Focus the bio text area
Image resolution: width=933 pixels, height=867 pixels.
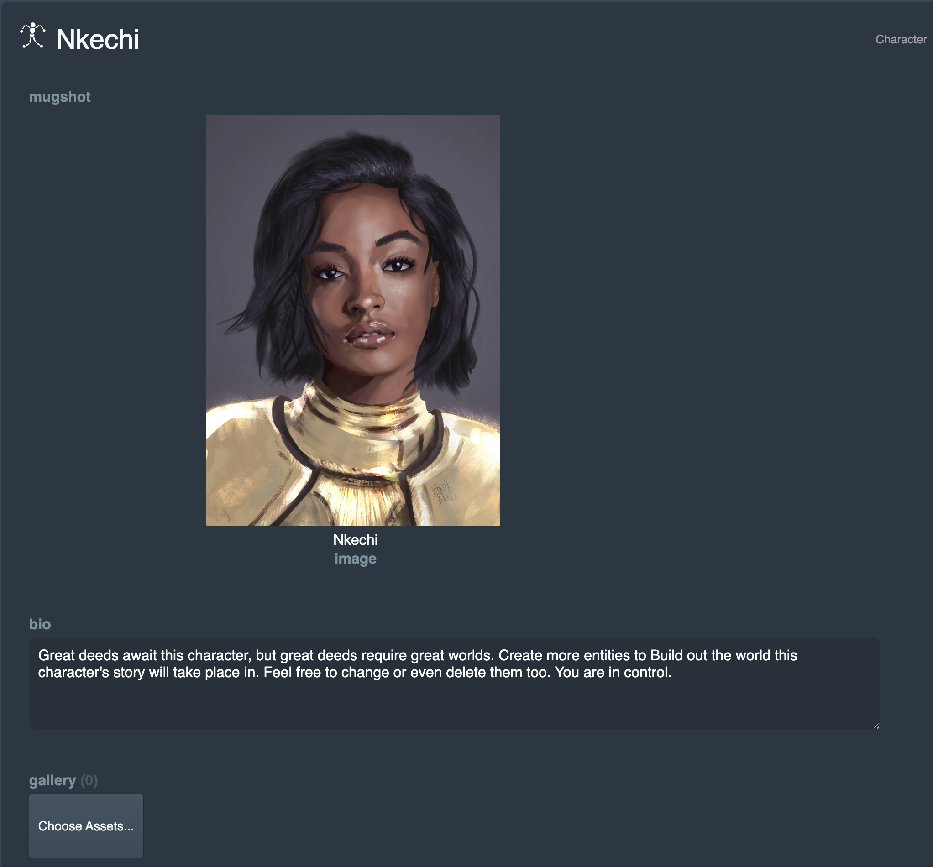point(454,683)
